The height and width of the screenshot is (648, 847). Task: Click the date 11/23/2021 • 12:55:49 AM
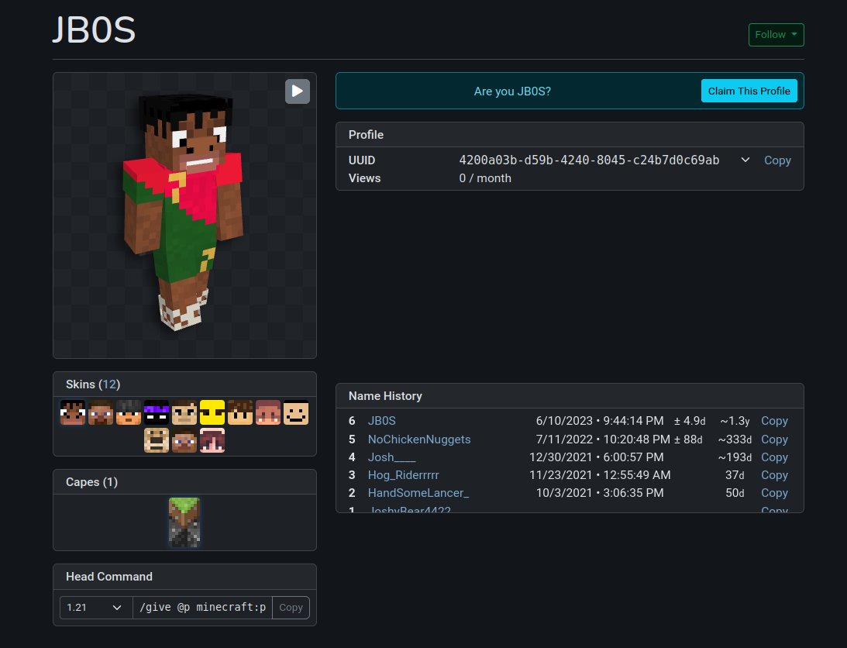click(x=600, y=475)
